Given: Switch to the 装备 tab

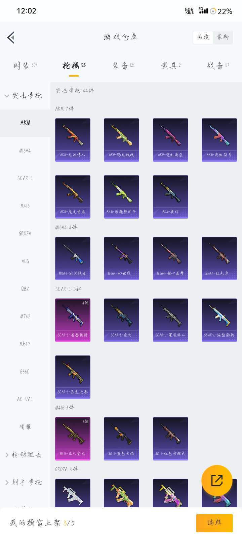Looking at the screenshot, I should [x=123, y=66].
